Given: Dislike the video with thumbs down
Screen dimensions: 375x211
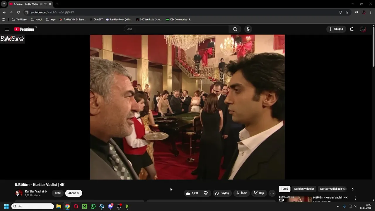Looking at the screenshot, I should [x=206, y=193].
